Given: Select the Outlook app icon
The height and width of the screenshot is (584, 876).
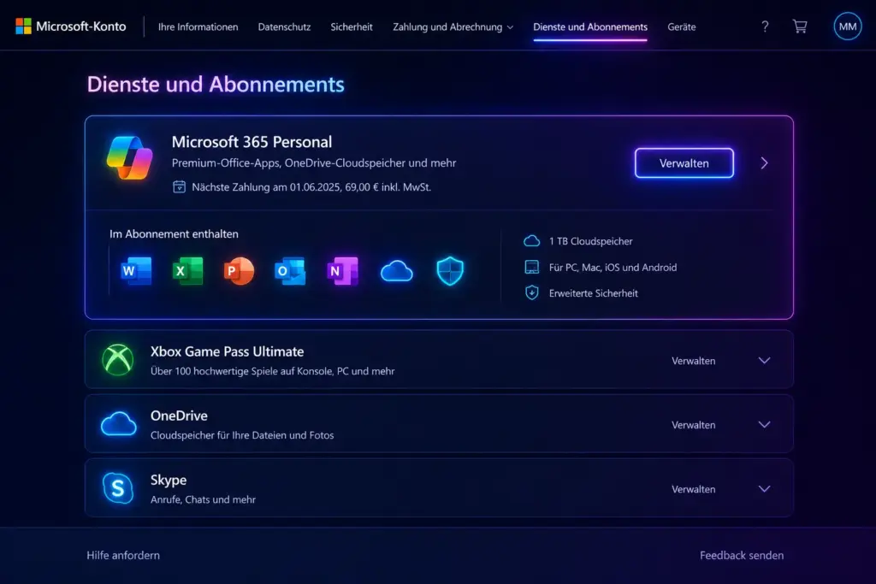Looking at the screenshot, I should 290,271.
